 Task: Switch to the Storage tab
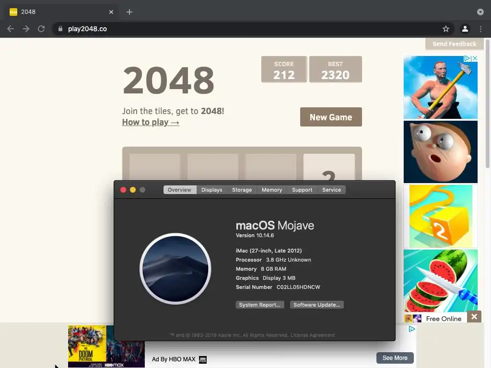click(242, 190)
